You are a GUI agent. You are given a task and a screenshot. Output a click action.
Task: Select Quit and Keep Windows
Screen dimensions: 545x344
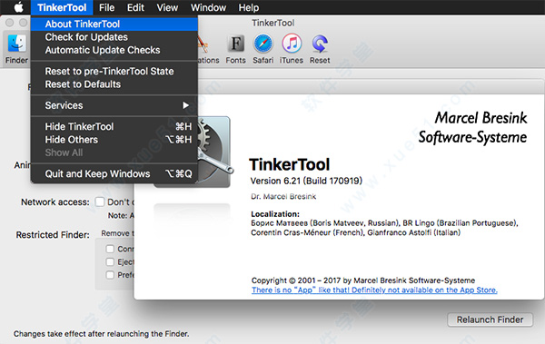pyautogui.click(x=114, y=173)
